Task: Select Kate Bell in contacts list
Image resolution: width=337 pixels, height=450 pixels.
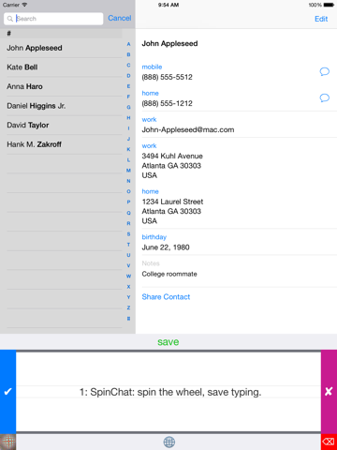Action: tap(61, 67)
